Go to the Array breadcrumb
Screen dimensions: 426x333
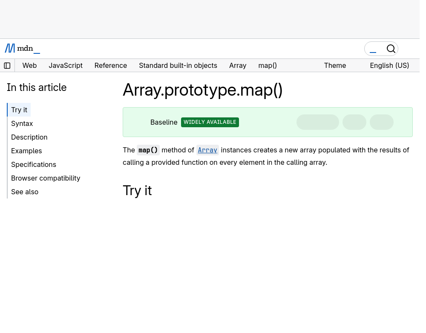238,66
